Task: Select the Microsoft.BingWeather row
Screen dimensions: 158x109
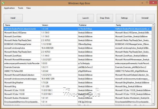Action: [x=78, y=83]
